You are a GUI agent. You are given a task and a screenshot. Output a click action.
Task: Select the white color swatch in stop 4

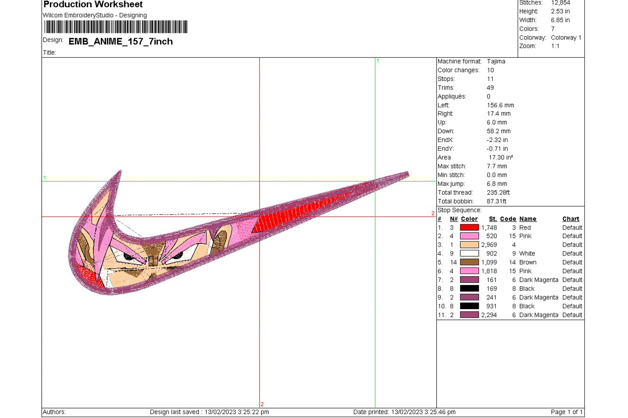pos(469,253)
